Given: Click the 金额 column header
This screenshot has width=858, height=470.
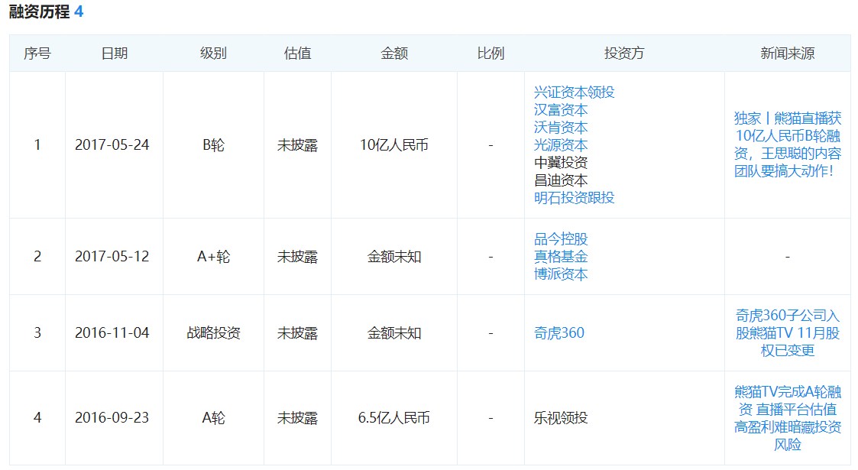Looking at the screenshot, I should pyautogui.click(x=394, y=53).
